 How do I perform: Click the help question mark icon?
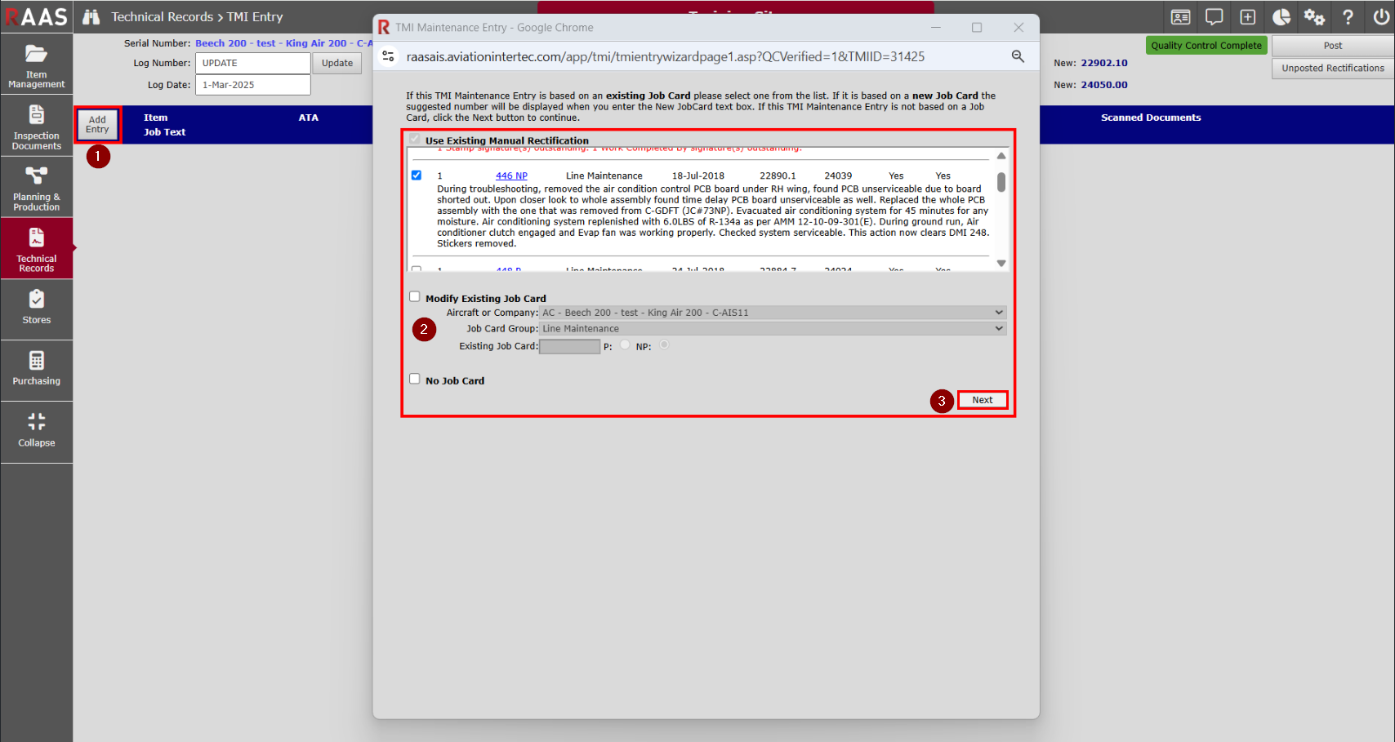tap(1348, 17)
